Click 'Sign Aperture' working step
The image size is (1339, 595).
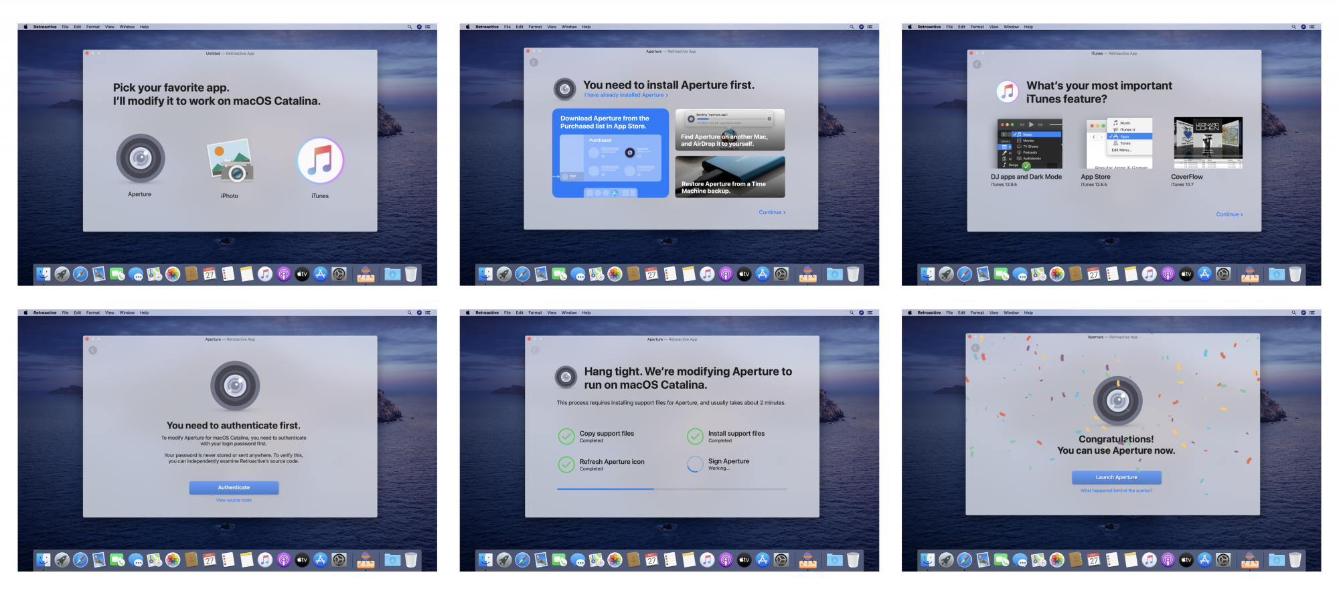718,464
